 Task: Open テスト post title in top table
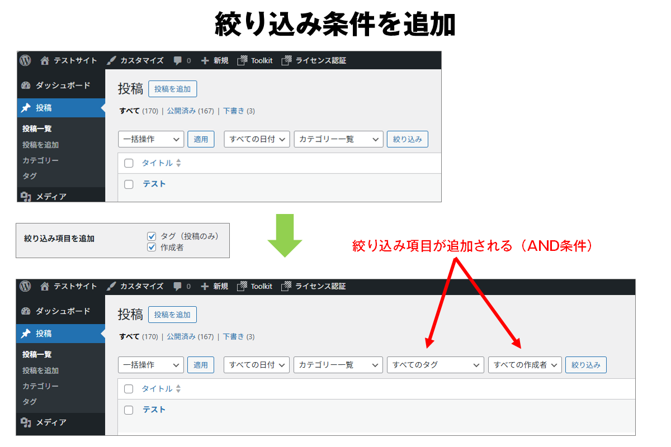click(154, 184)
